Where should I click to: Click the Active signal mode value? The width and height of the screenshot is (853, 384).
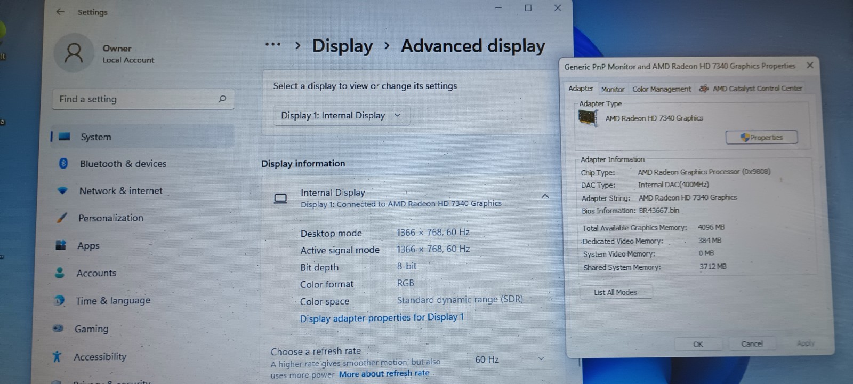coord(433,249)
